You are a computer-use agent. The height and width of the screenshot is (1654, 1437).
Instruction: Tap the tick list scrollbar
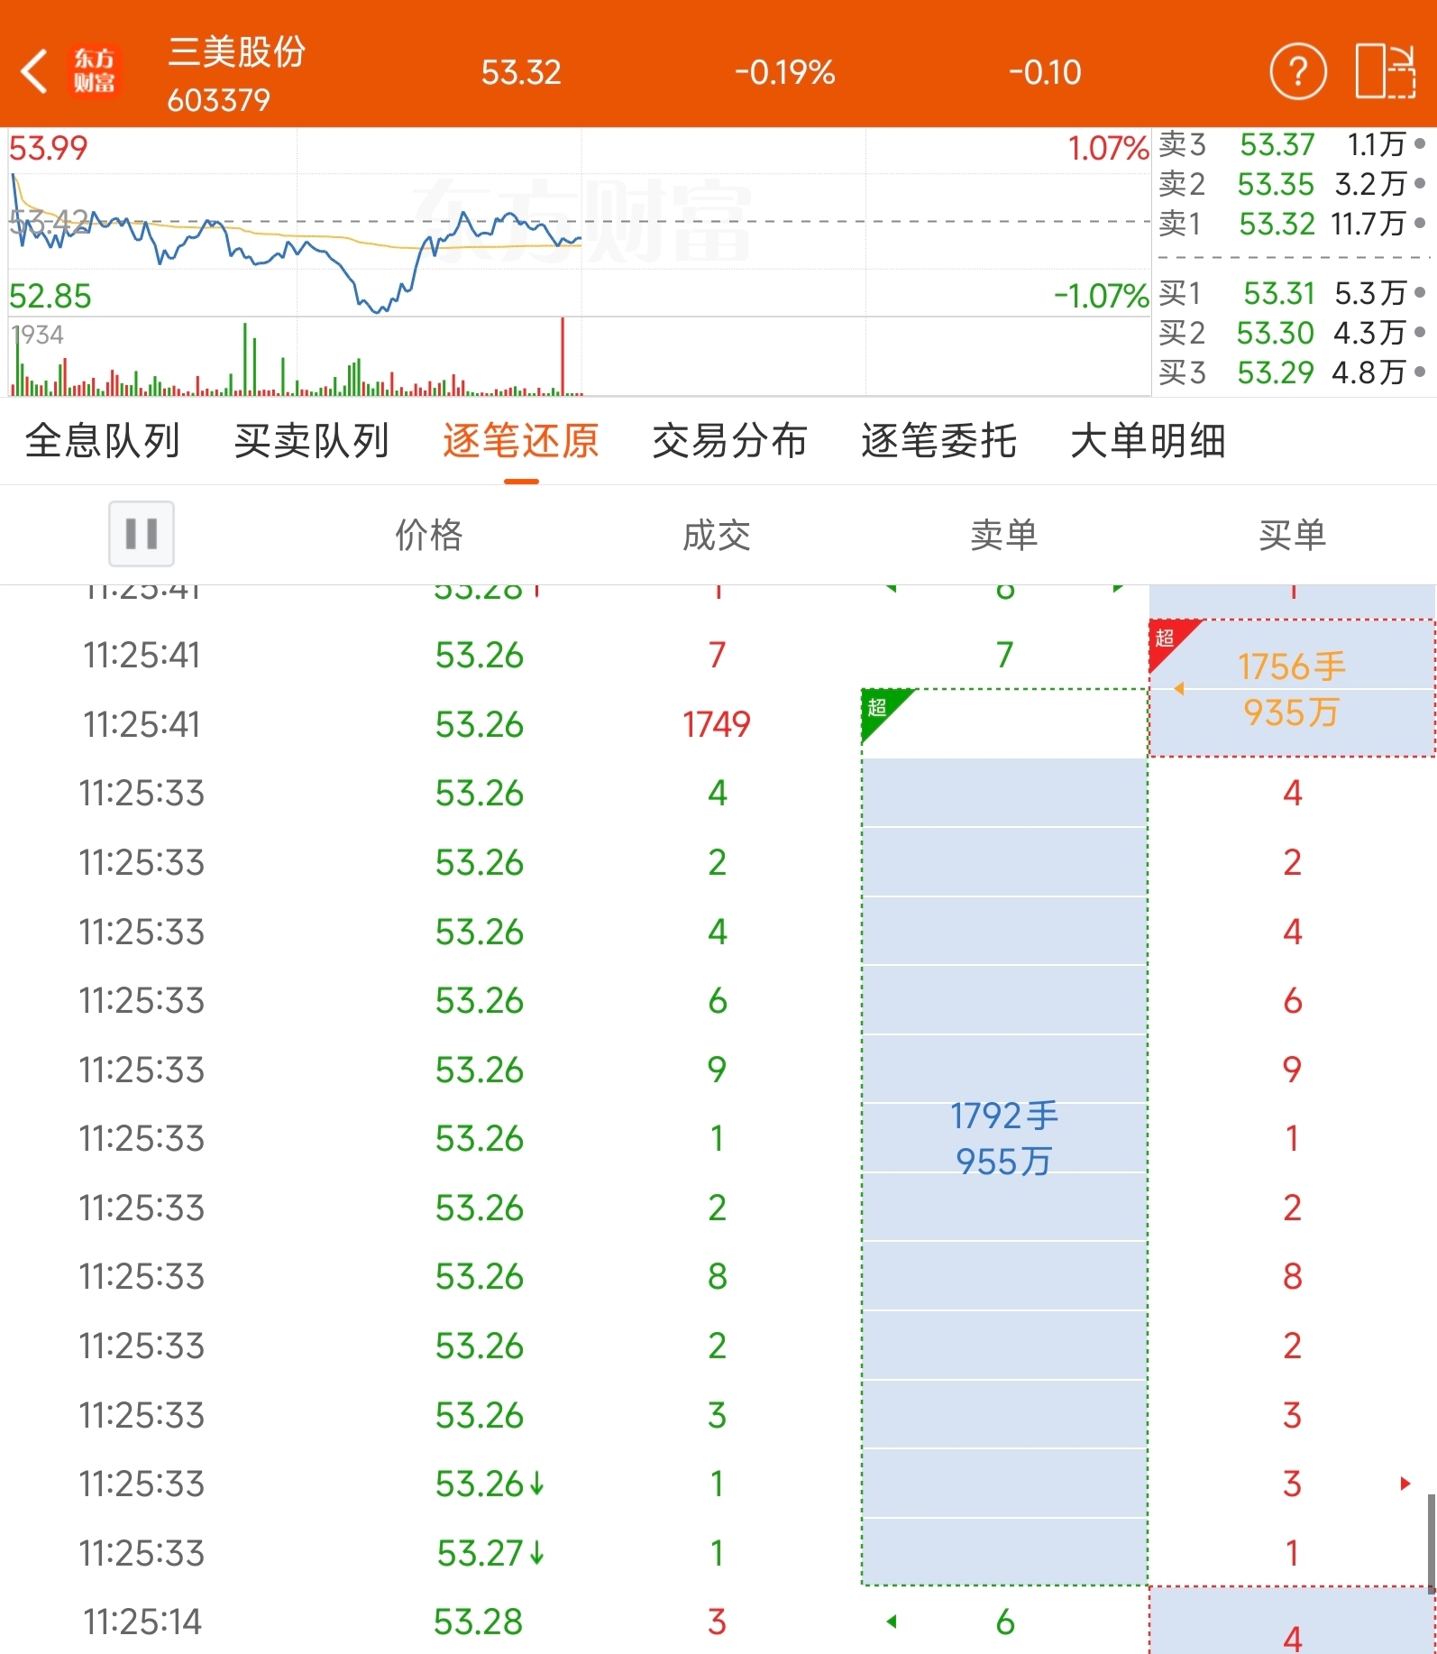(1432, 1544)
